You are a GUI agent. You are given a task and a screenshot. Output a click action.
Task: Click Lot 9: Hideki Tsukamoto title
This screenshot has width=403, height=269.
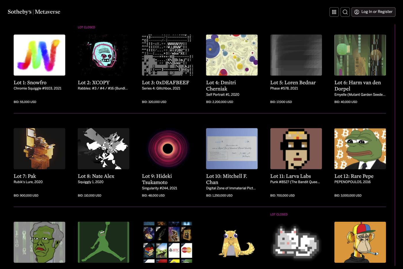(x=157, y=179)
